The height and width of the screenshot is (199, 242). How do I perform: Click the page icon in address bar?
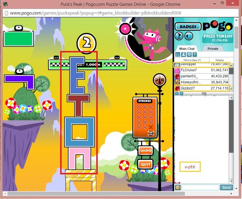[x=6, y=13]
